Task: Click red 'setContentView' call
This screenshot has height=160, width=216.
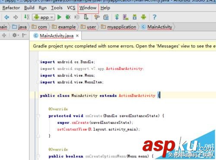Action: pyautogui.click(x=72, y=129)
